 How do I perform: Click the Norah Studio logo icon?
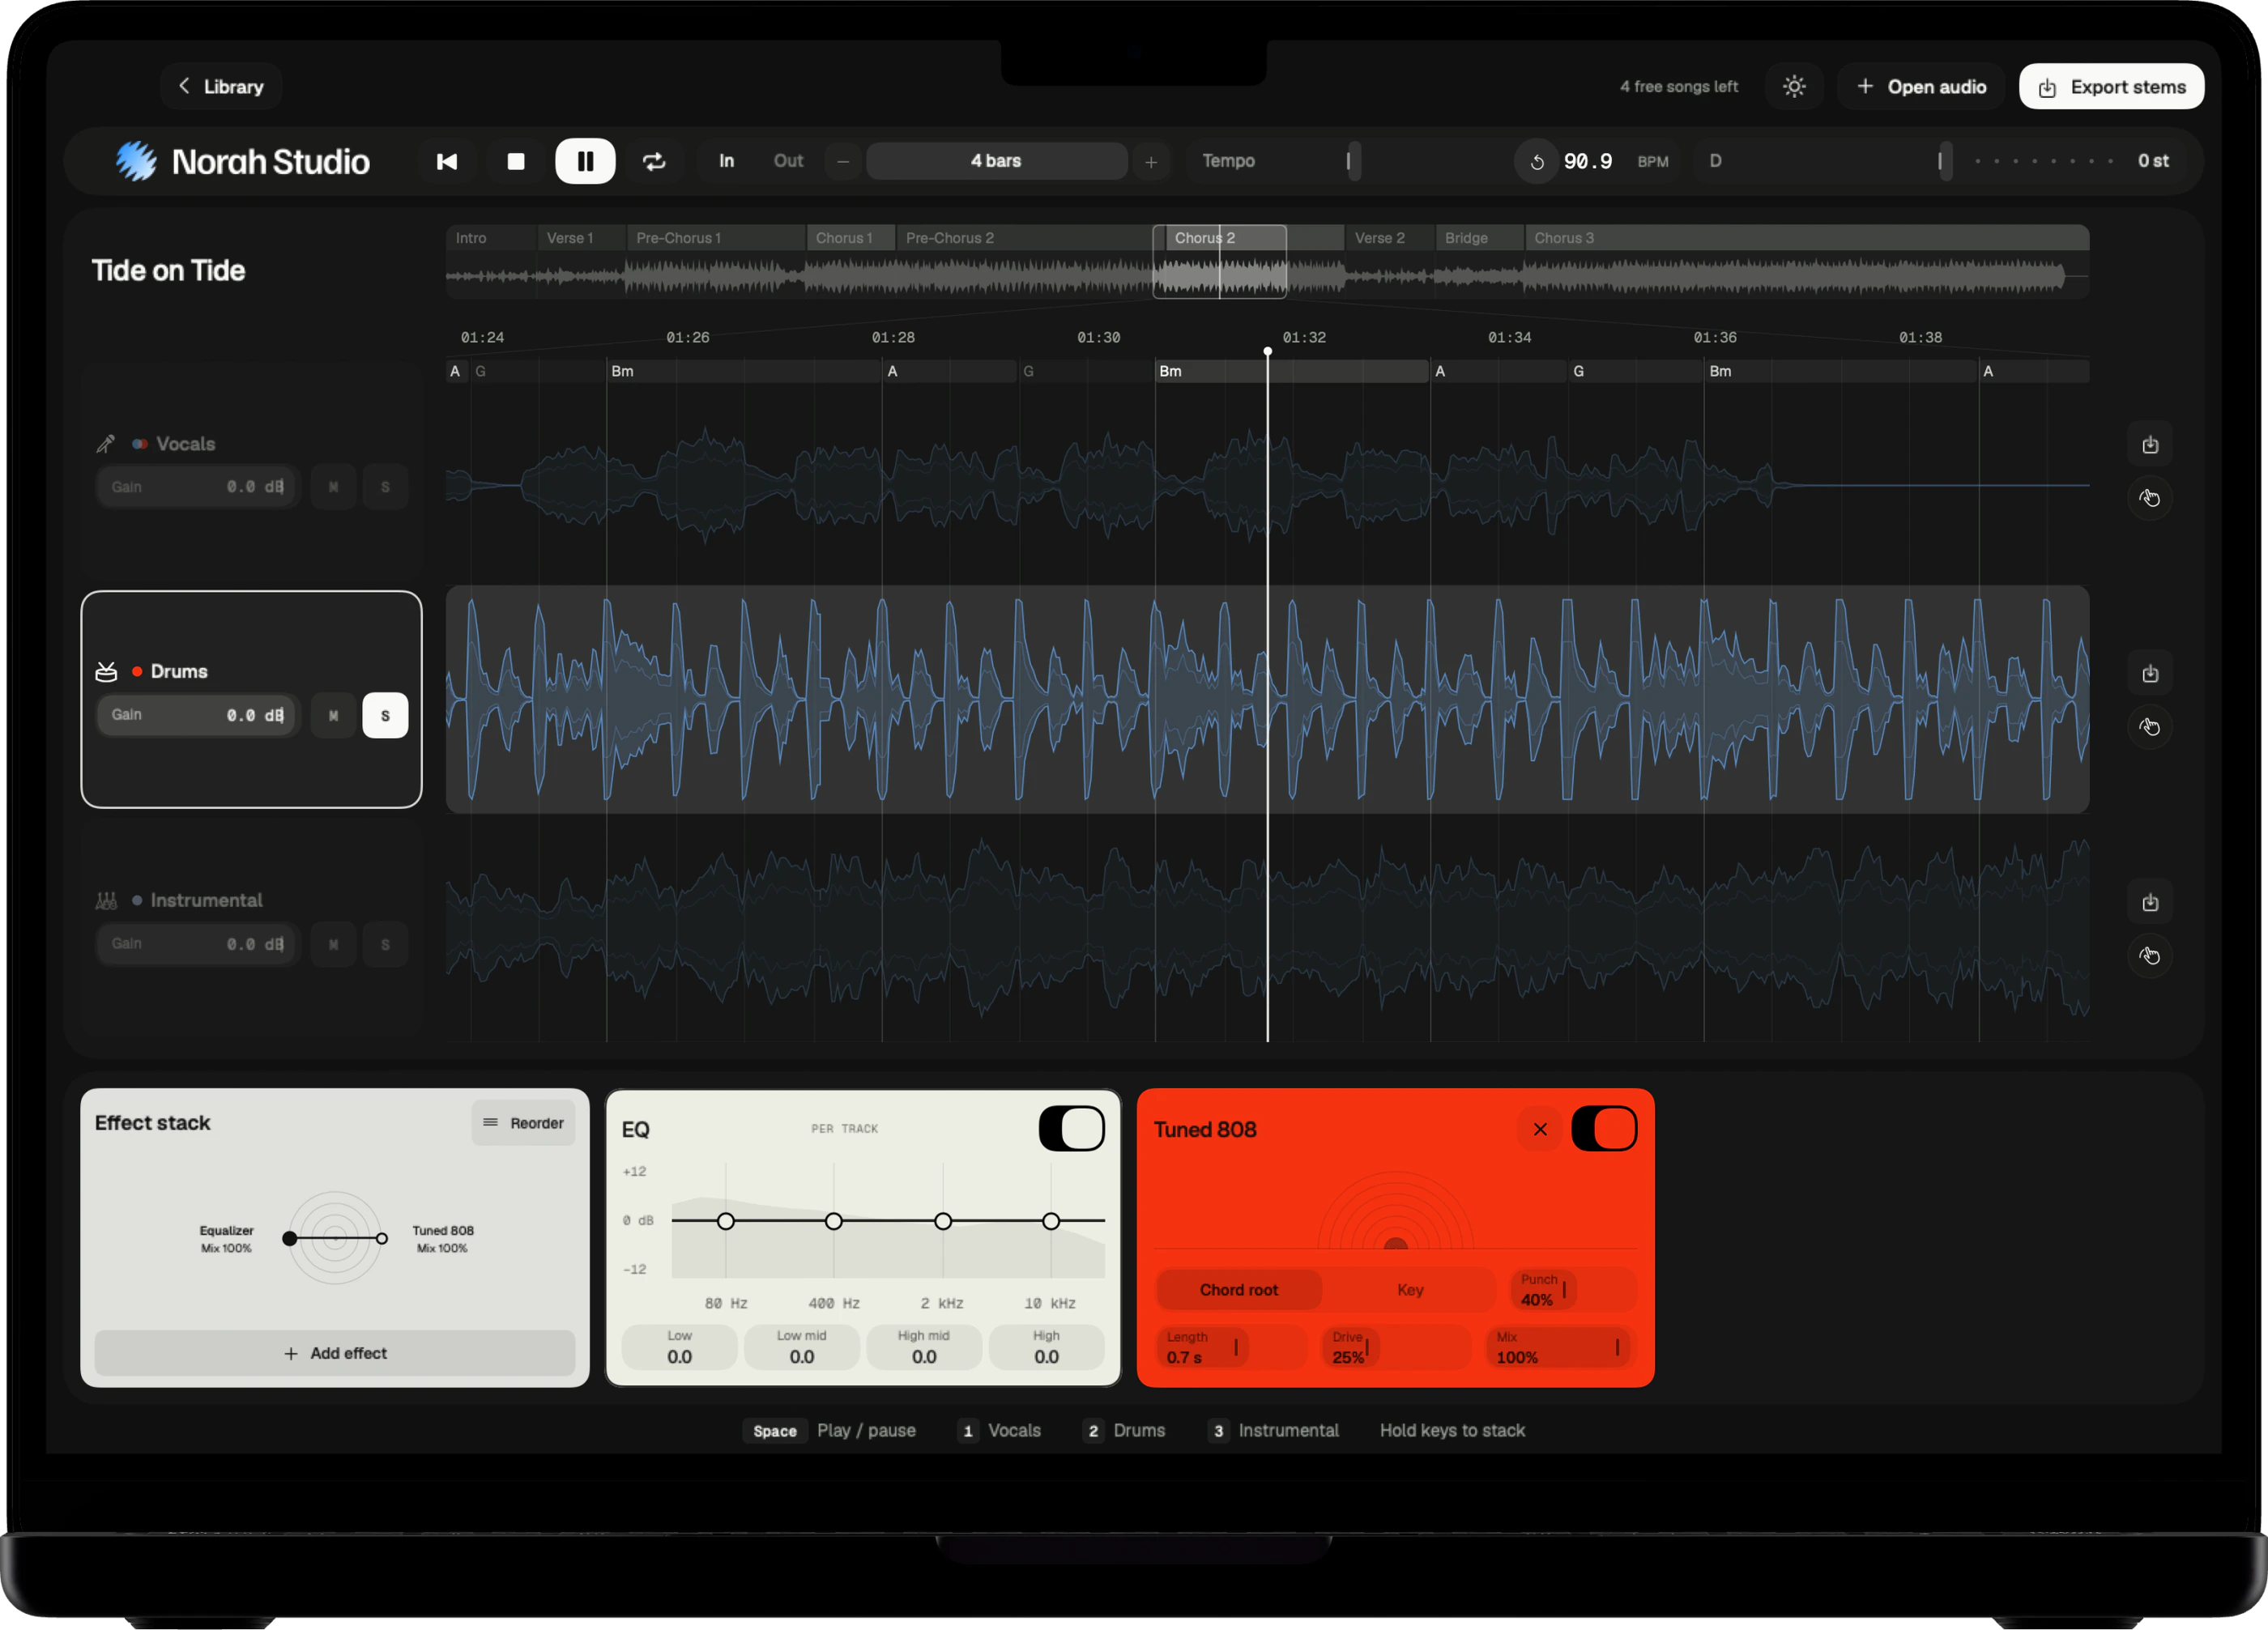pyautogui.click(x=136, y=161)
